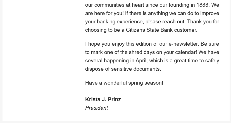Click the words 'Citizens State Bank'
Viewport: 231px width, 123px height.
[149, 30]
